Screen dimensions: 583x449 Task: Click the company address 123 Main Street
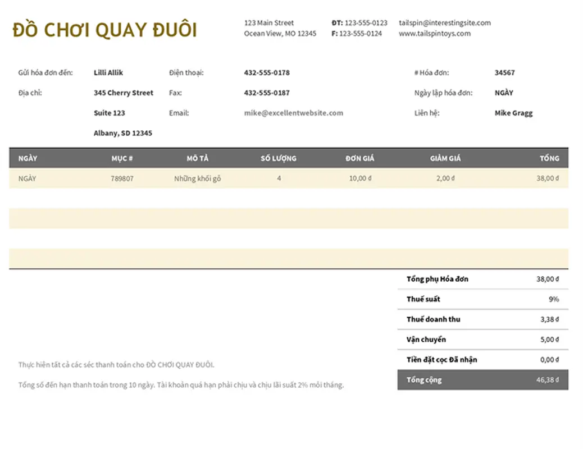(268, 23)
